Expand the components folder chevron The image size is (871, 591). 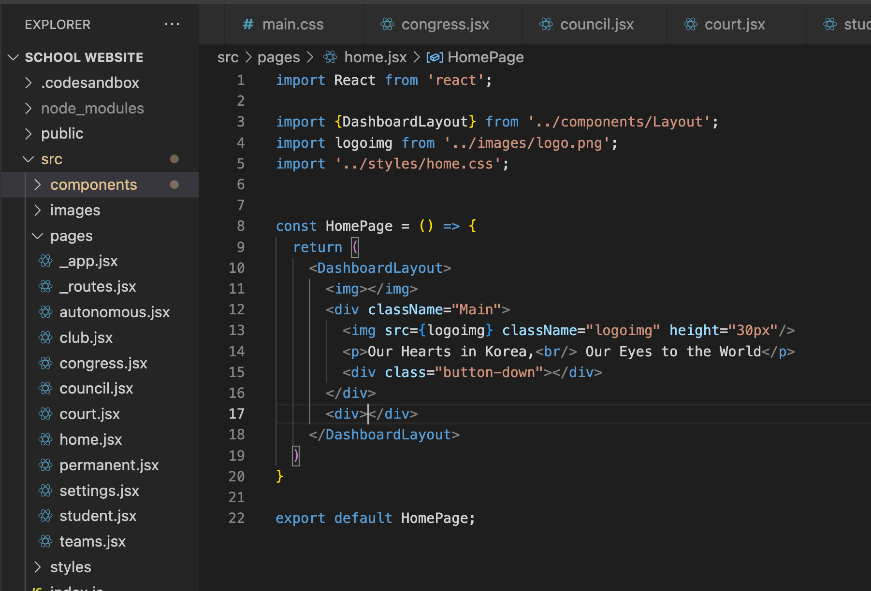click(x=38, y=184)
